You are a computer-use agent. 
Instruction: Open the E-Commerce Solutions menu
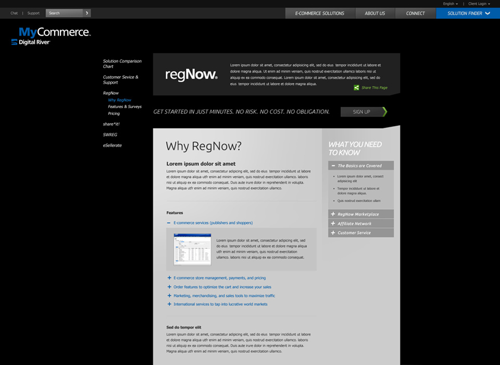320,14
